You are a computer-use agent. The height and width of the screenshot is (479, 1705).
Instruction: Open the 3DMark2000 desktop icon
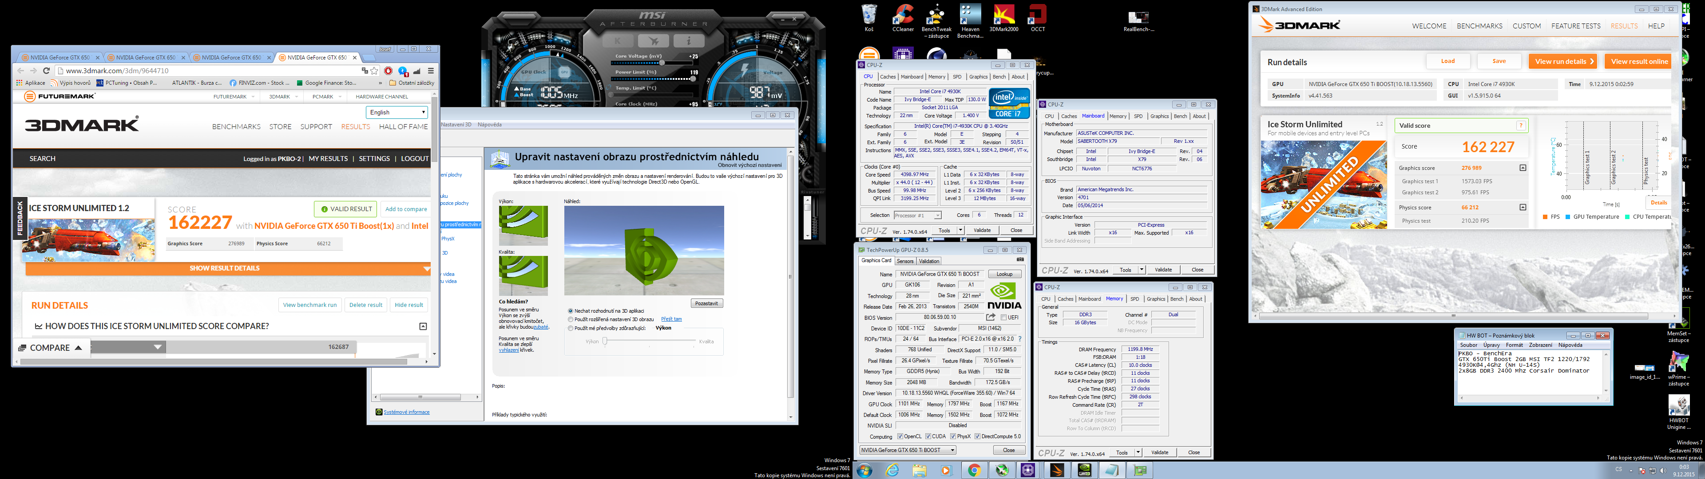(1004, 17)
